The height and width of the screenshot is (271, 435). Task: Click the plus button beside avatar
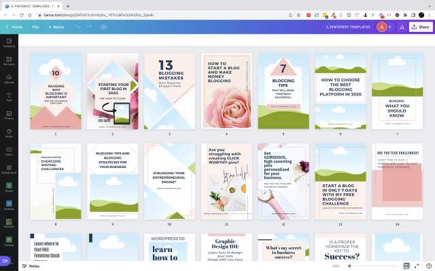coord(390,27)
